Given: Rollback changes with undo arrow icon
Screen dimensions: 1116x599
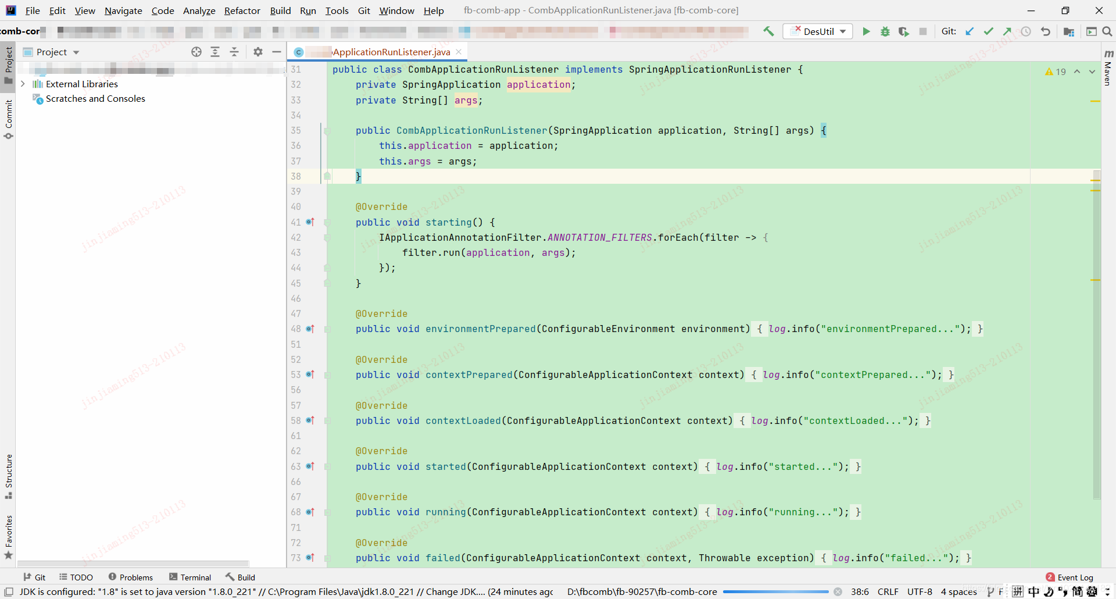Looking at the screenshot, I should 1045,31.
